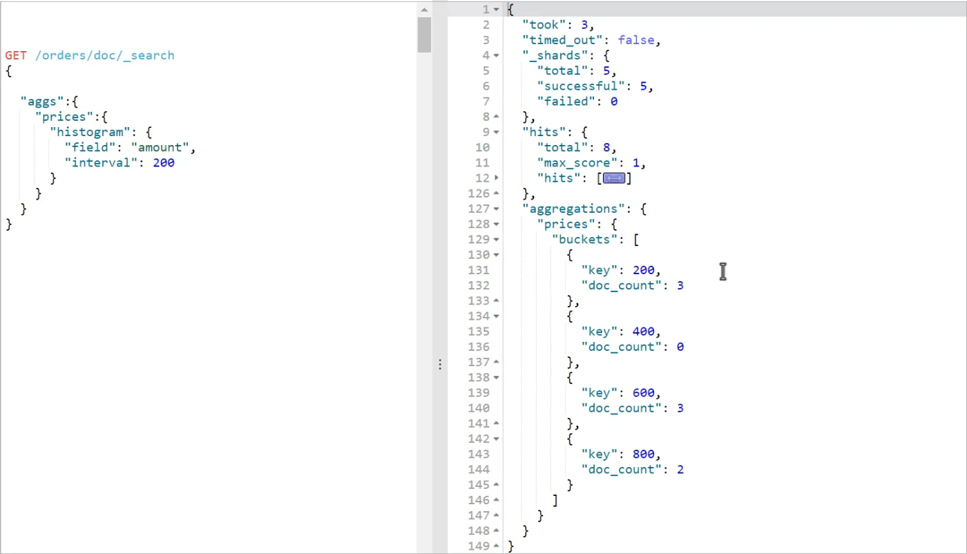Click the "max_score" key on line 11
Screen dimensions: 967x554
[x=579, y=163]
